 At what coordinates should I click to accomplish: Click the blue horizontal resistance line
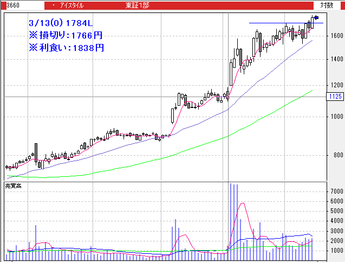pyautogui.click(x=282, y=23)
